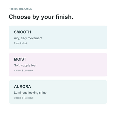Click the word HIRITU in the breadcrumb
Screen dimensions: 116x116
click(x=13, y=9)
